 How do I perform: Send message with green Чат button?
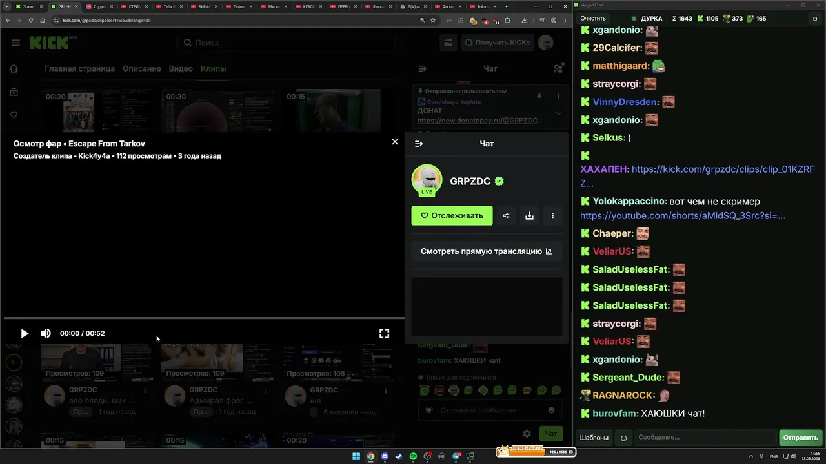click(x=551, y=434)
